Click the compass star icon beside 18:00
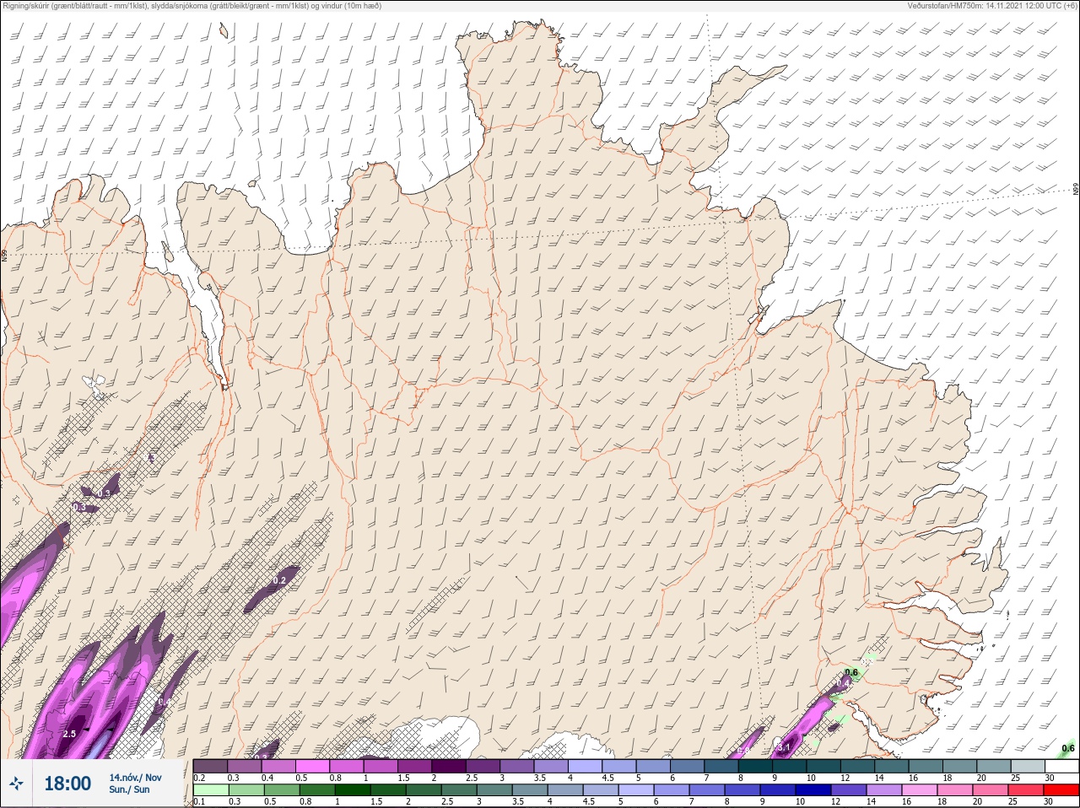Viewport: 1080px width, 808px height. (x=16, y=784)
